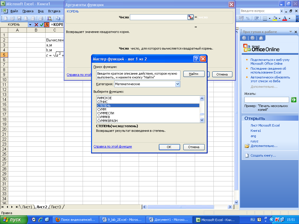The height and width of the screenshot is (224, 299).
Task: Click the green Start Search arrow in the task pane
Action: click(x=294, y=99)
